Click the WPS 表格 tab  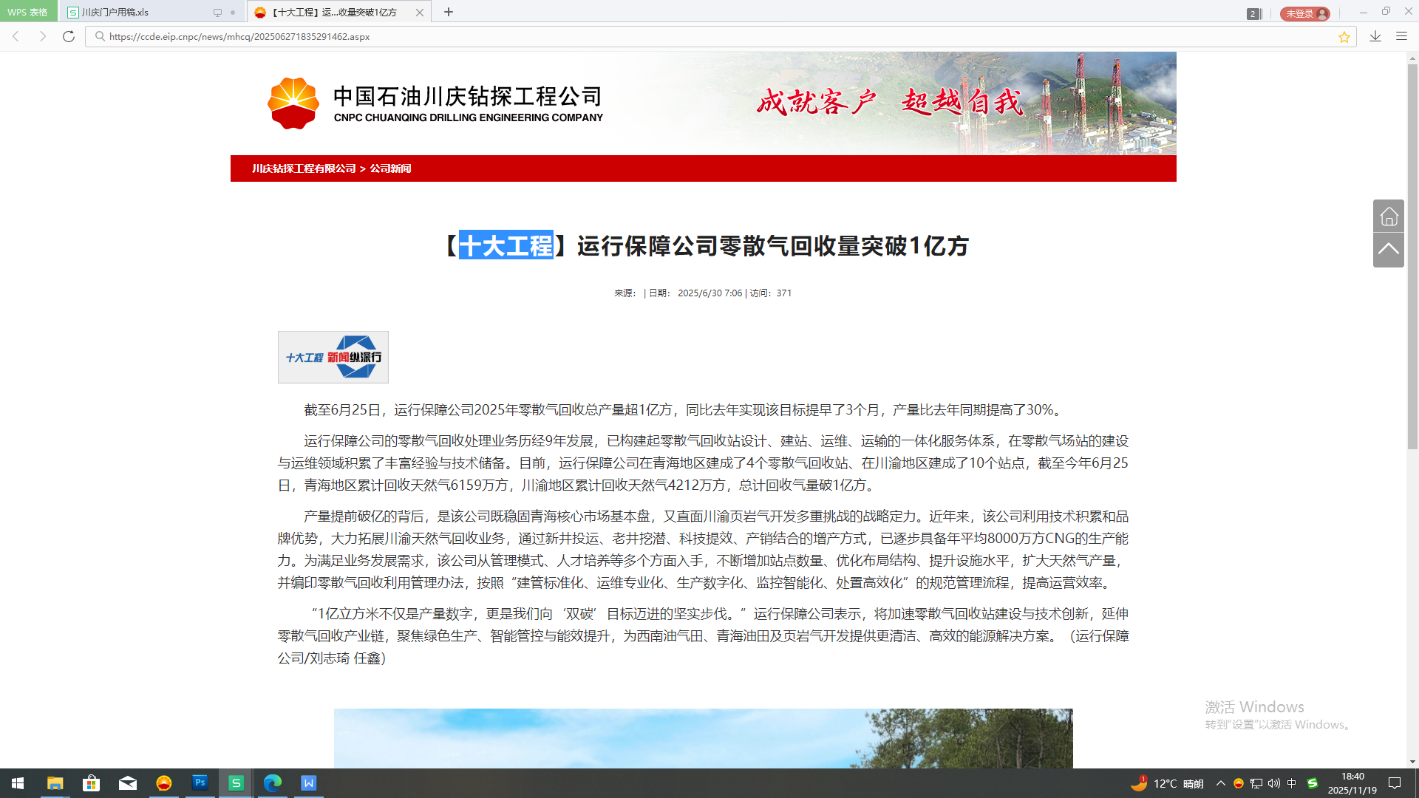pos(28,12)
